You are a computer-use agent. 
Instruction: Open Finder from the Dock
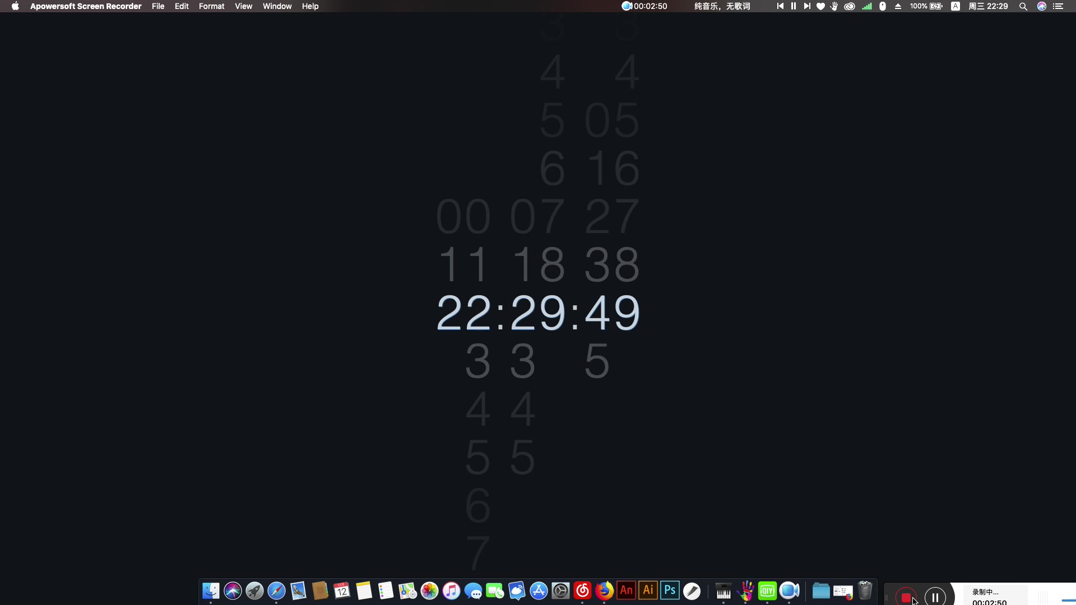tap(211, 590)
